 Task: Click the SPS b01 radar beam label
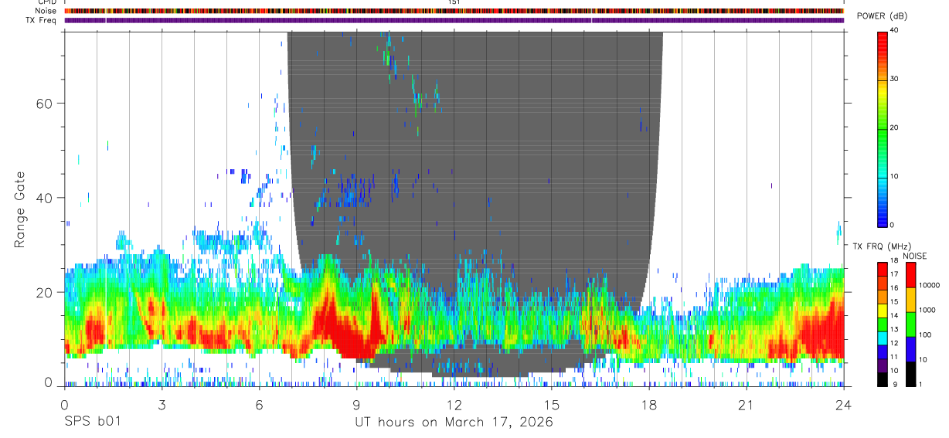pyautogui.click(x=91, y=422)
